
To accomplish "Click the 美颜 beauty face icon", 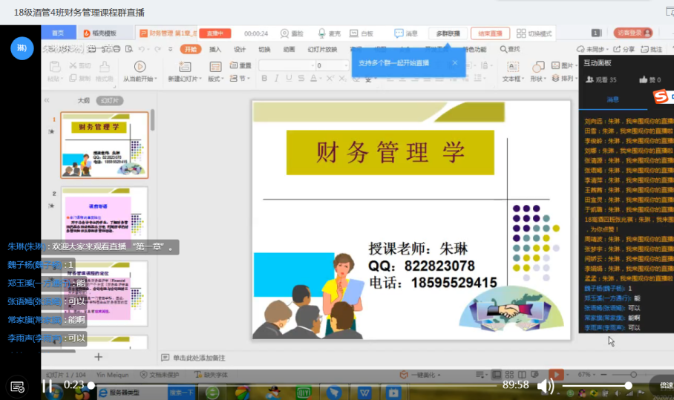I will coord(285,33).
